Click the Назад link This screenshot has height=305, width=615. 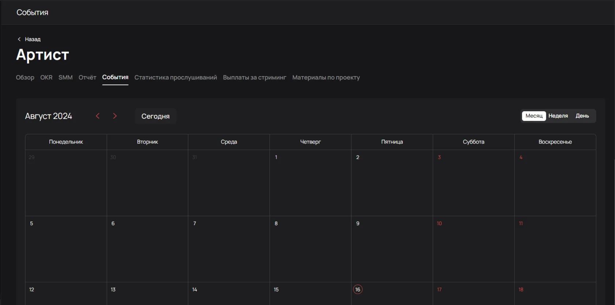coord(33,39)
